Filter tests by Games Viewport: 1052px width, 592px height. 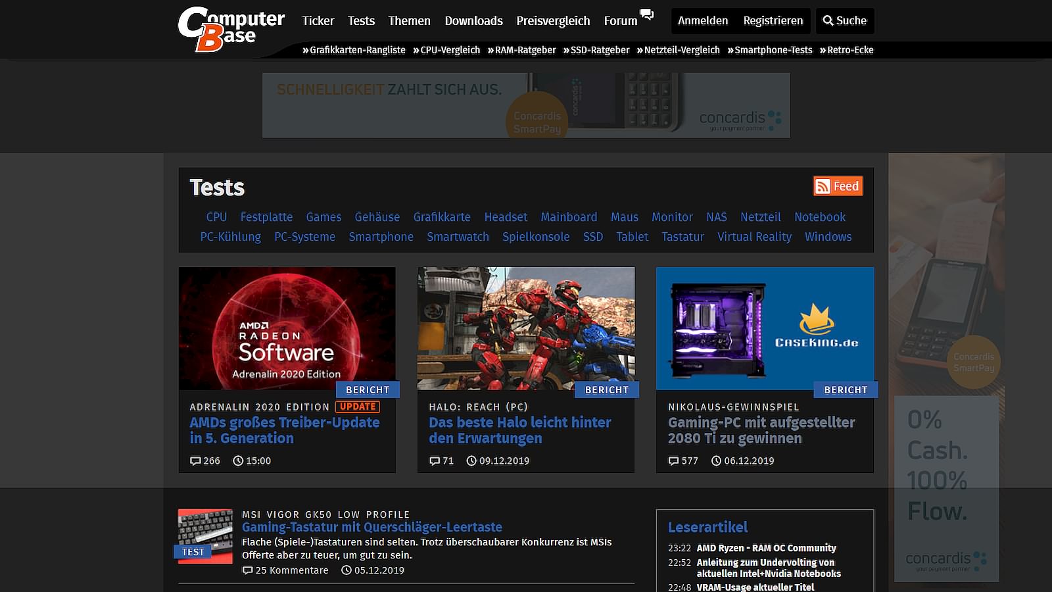click(x=323, y=217)
